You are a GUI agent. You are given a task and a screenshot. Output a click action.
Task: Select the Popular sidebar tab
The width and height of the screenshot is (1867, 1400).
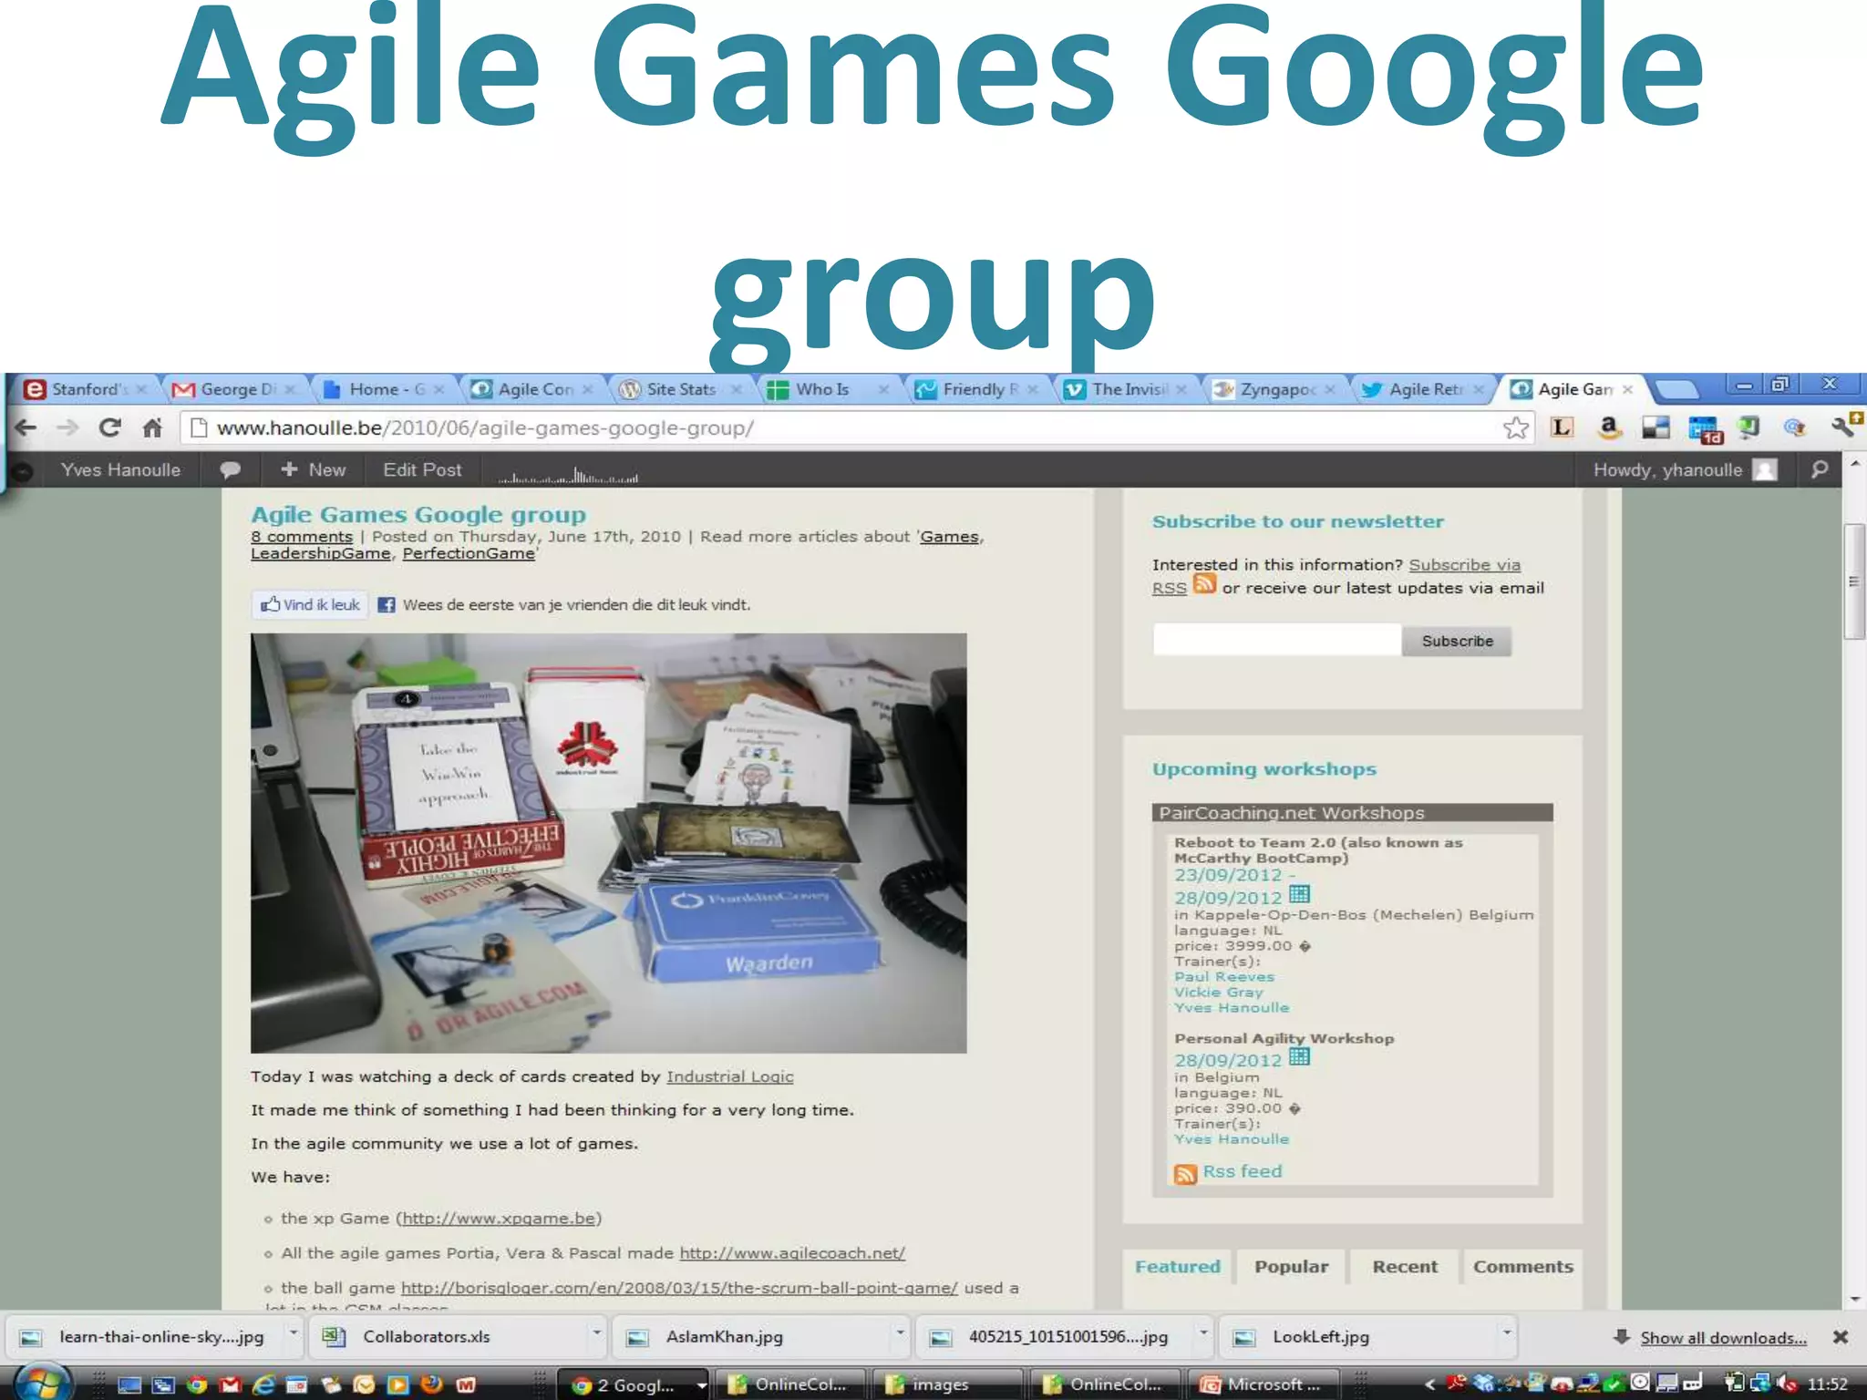coord(1291,1267)
